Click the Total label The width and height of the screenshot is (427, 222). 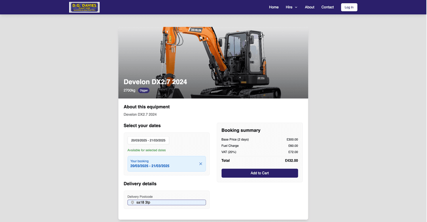pos(225,160)
